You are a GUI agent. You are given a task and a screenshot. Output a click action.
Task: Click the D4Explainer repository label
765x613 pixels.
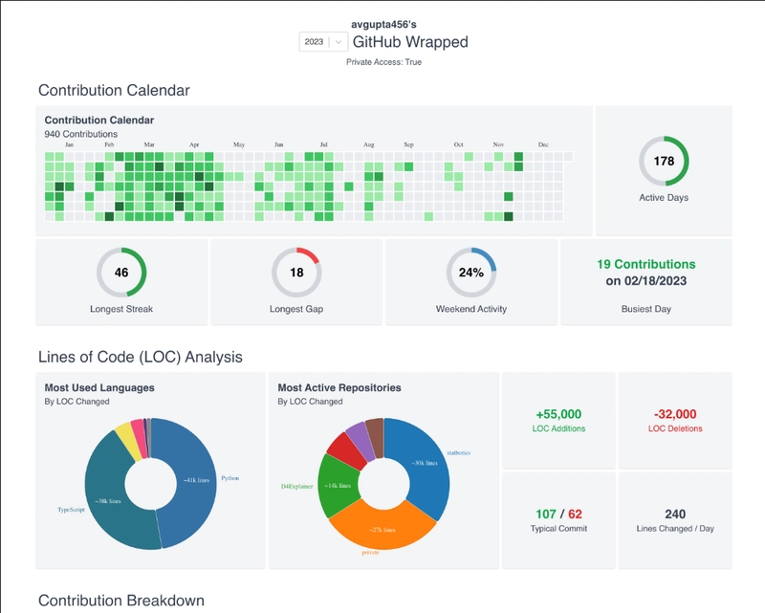point(296,487)
